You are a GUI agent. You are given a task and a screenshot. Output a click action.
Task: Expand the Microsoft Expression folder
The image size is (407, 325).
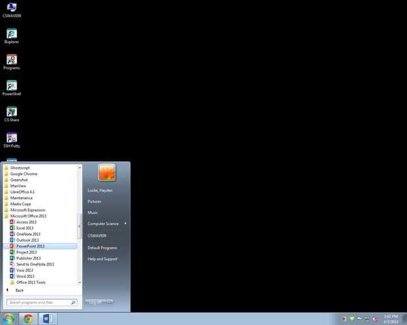pos(25,210)
